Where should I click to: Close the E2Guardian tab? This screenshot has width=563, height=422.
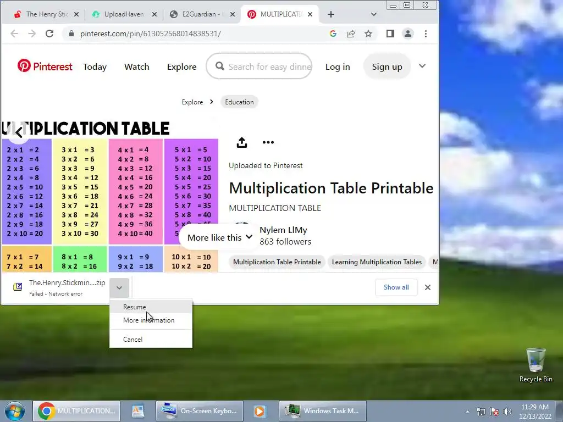click(233, 14)
